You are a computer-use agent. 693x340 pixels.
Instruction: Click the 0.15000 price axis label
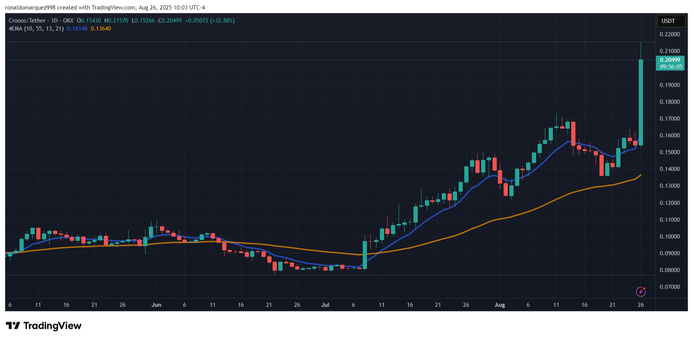coord(670,152)
